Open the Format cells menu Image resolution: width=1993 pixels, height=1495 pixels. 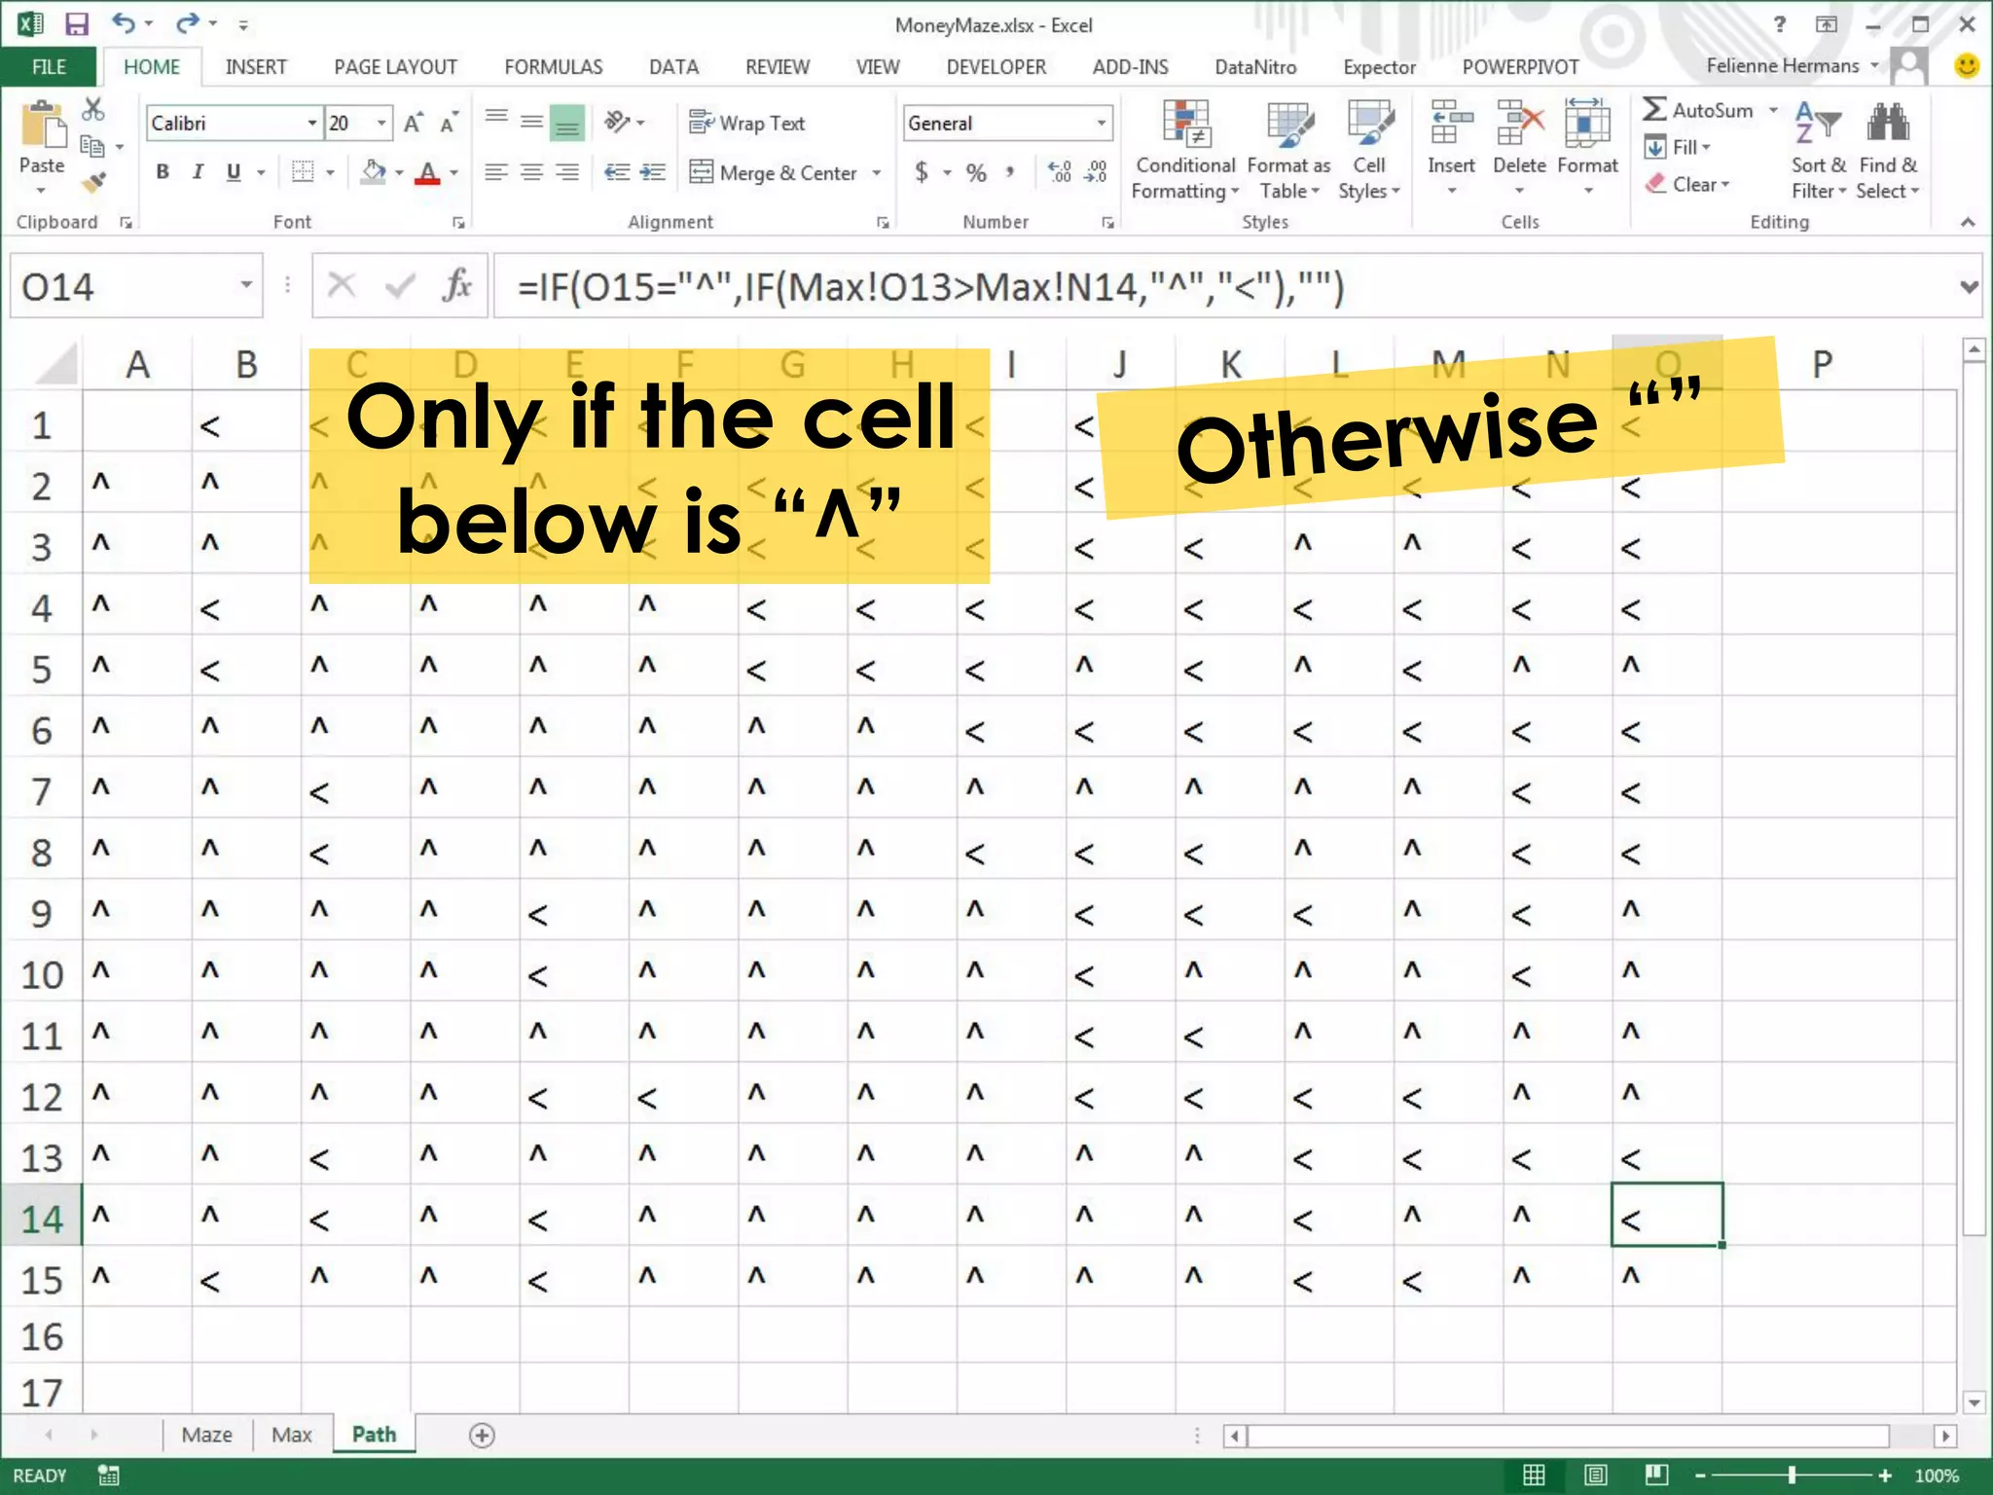[1587, 146]
